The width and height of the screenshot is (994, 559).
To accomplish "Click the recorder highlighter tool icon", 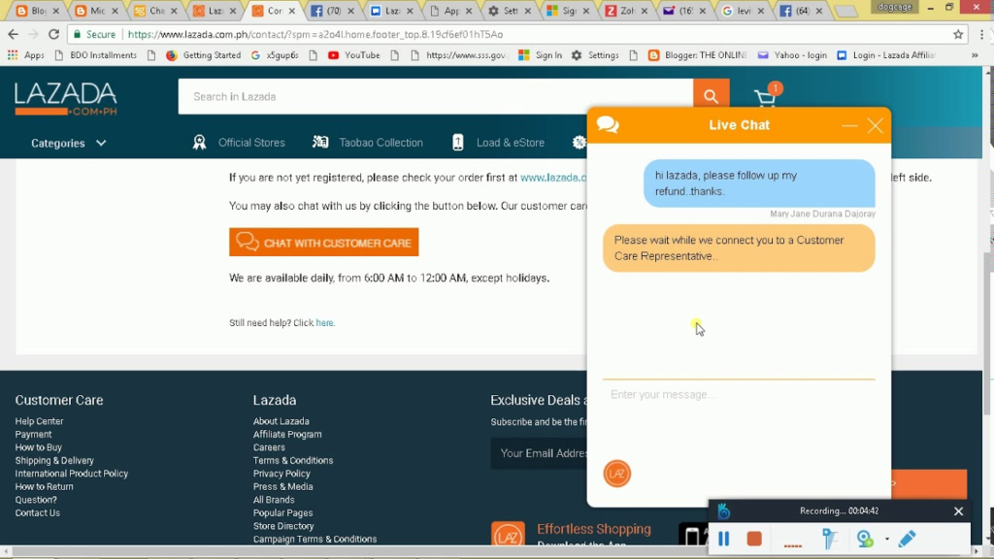I will pyautogui.click(x=830, y=539).
